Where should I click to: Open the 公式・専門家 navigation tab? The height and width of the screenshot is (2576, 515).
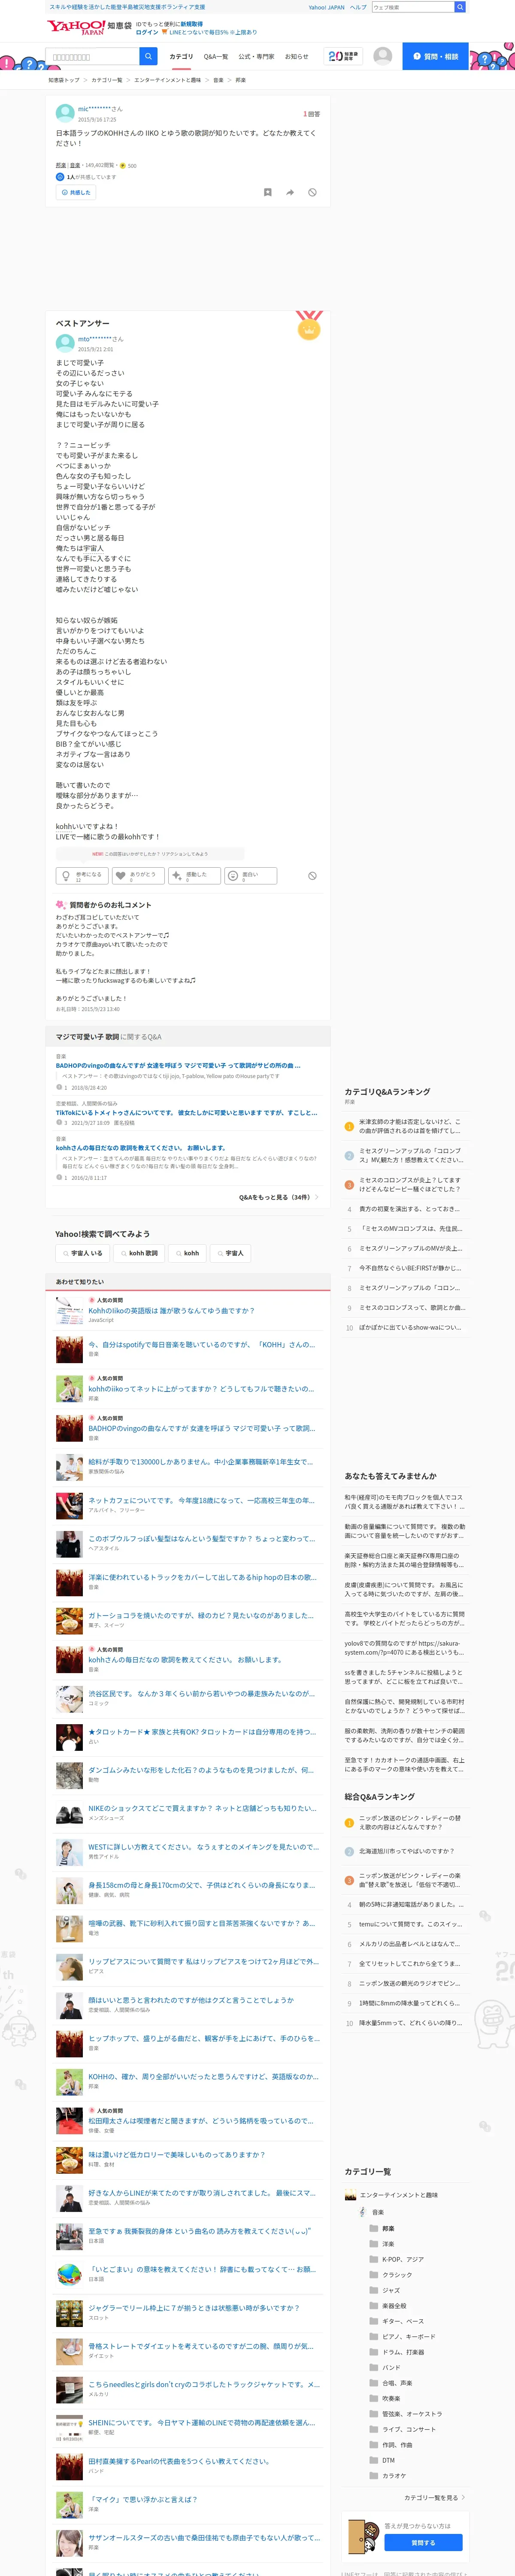[x=256, y=57]
